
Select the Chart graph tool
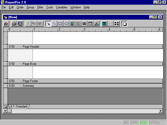pos(96,24)
